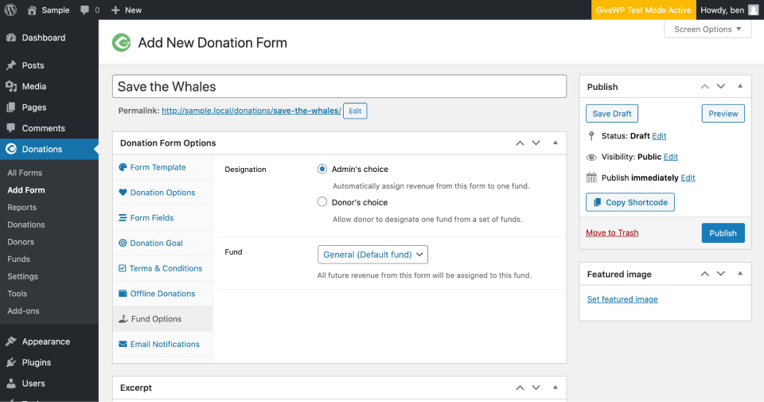Open the save-the-whales permalink URL
The width and height of the screenshot is (764, 402).
(251, 111)
